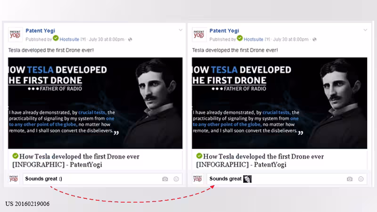377x212 pixels.
Task: Open Patent Yogi page link in right post
Action: point(224,31)
